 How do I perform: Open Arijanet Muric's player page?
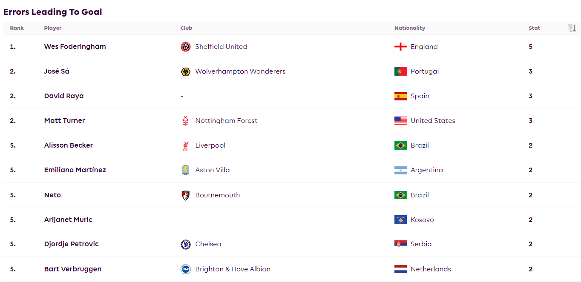(68, 220)
